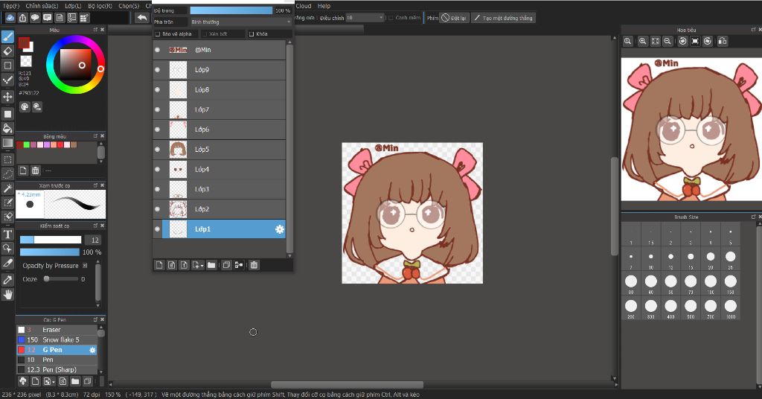The width and height of the screenshot is (762, 399).
Task: Click Navigator fit-to-window icon
Action: click(x=656, y=41)
